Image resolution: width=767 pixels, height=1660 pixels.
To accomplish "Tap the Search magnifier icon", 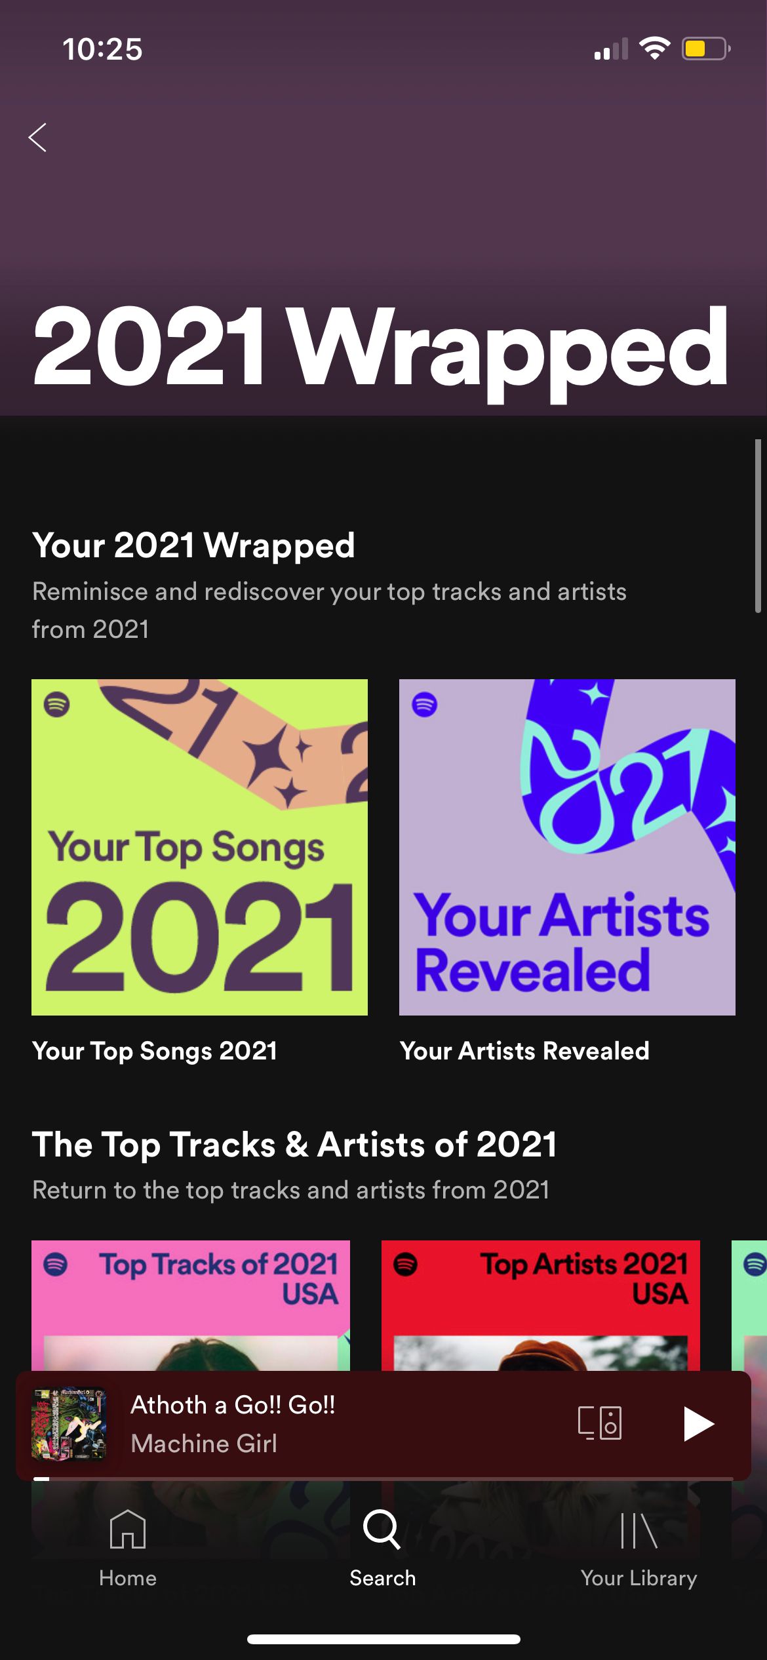I will click(x=382, y=1529).
